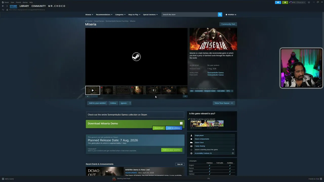Play the video from the center Steam logo
This screenshot has width=324, height=182.
136,57
